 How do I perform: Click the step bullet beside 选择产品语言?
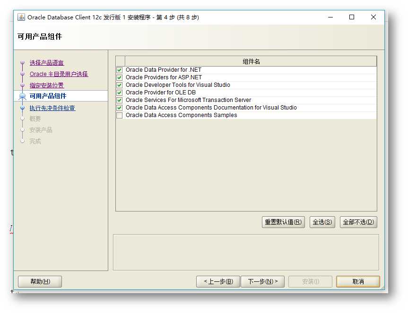point(22,63)
